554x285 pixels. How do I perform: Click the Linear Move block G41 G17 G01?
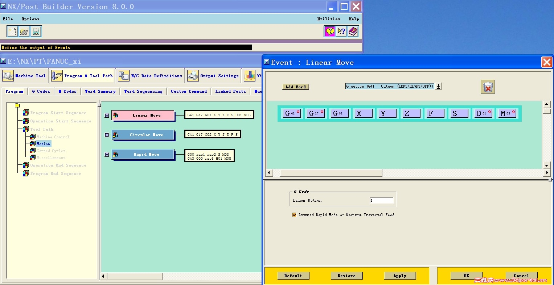pyautogui.click(x=219, y=115)
